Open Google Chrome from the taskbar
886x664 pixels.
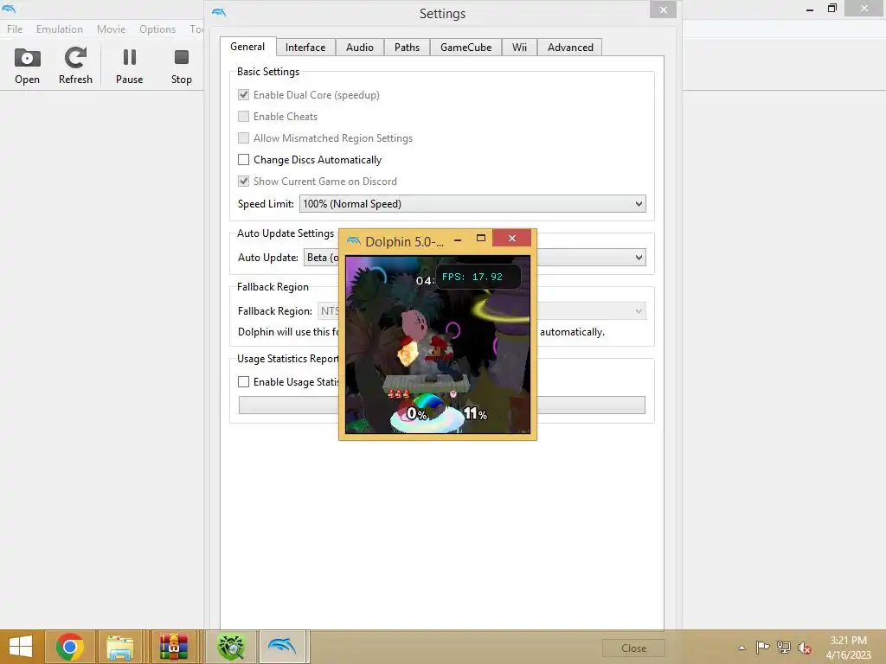coord(69,647)
